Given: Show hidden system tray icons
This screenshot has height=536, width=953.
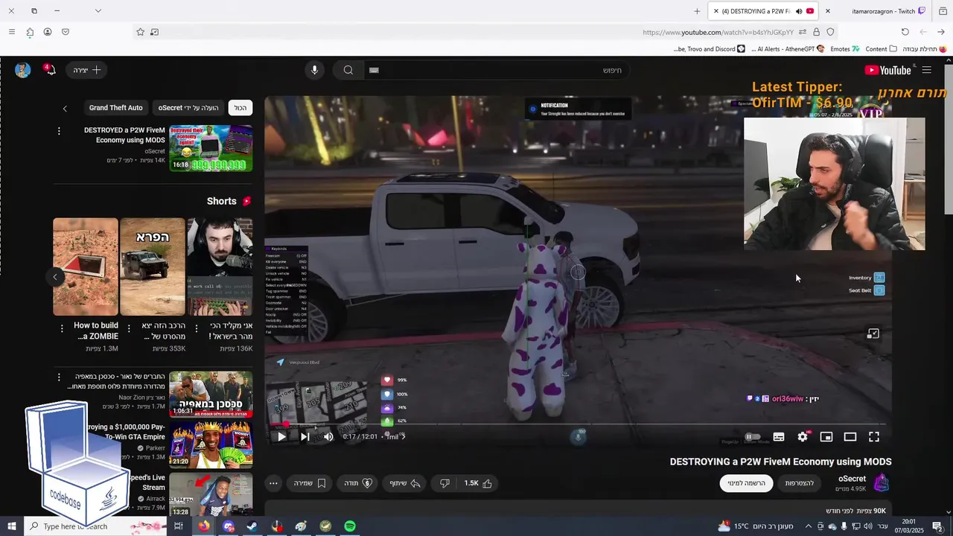Looking at the screenshot, I should tap(809, 526).
